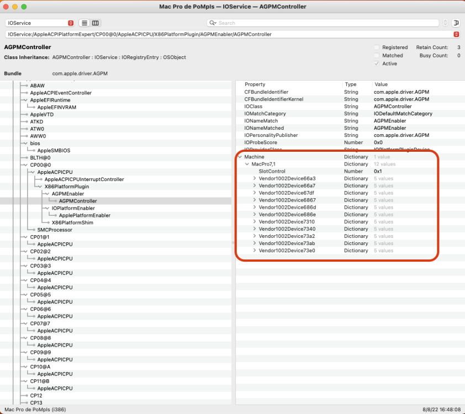Expand Vendor1002Device66a3 dictionary
Viewport: 465px width, 414px height.
(255, 178)
